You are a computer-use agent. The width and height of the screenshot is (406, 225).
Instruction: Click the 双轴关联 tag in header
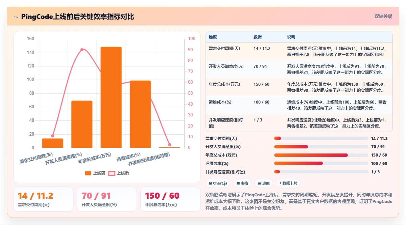point(383,17)
